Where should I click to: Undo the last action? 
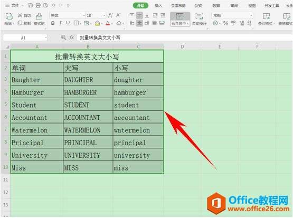53,5
